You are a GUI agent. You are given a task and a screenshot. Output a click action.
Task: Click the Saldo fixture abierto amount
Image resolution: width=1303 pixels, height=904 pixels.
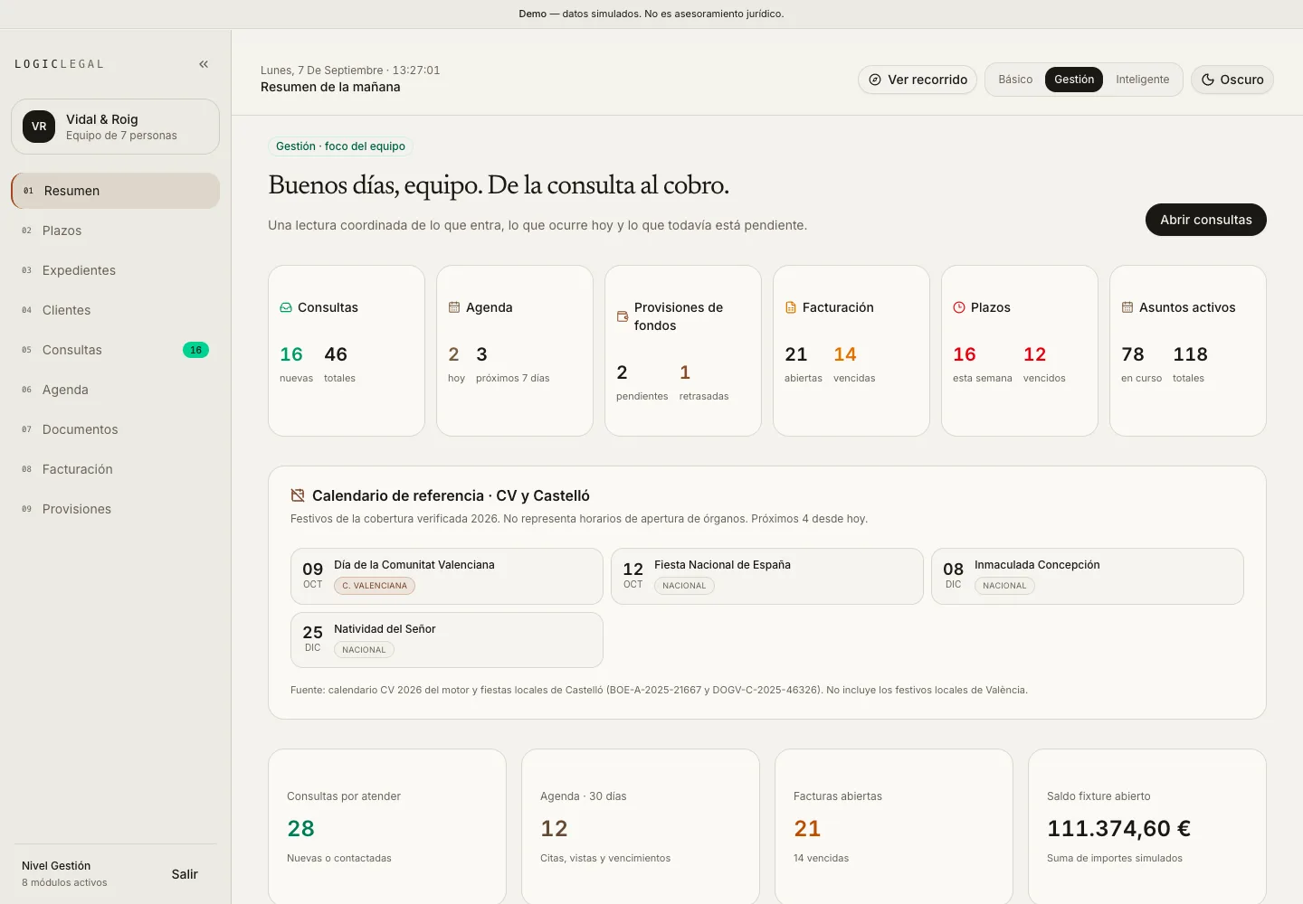[x=1119, y=828]
